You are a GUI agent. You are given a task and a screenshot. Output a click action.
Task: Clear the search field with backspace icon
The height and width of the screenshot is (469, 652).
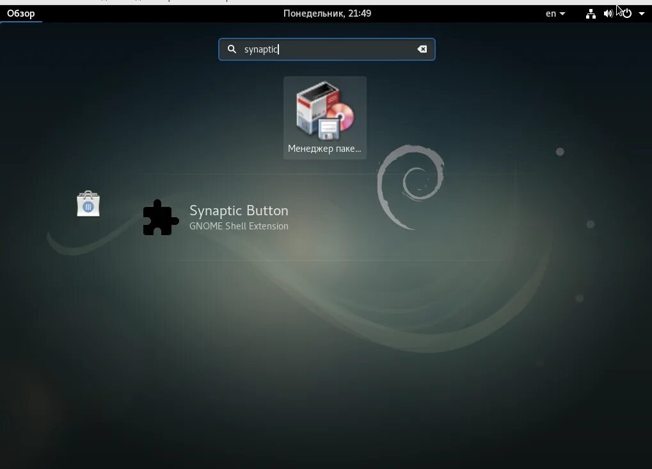pos(422,49)
